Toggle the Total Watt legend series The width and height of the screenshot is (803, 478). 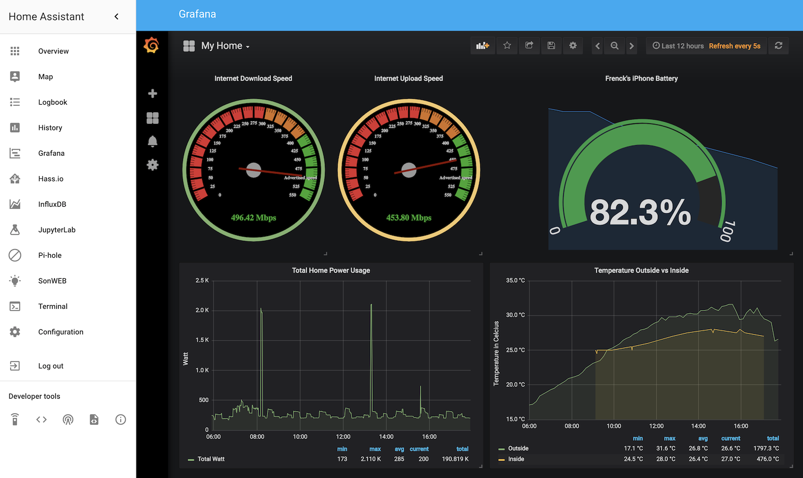click(x=211, y=459)
